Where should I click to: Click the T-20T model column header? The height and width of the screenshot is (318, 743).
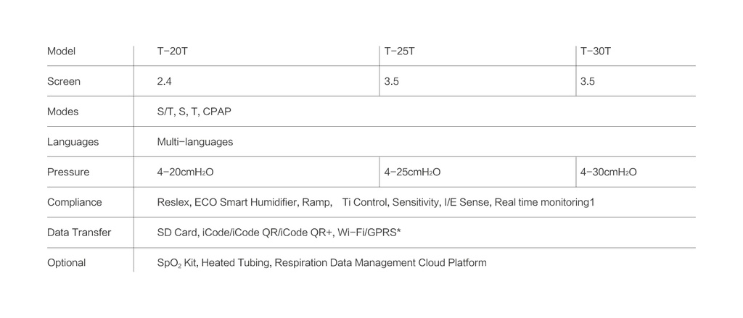173,51
